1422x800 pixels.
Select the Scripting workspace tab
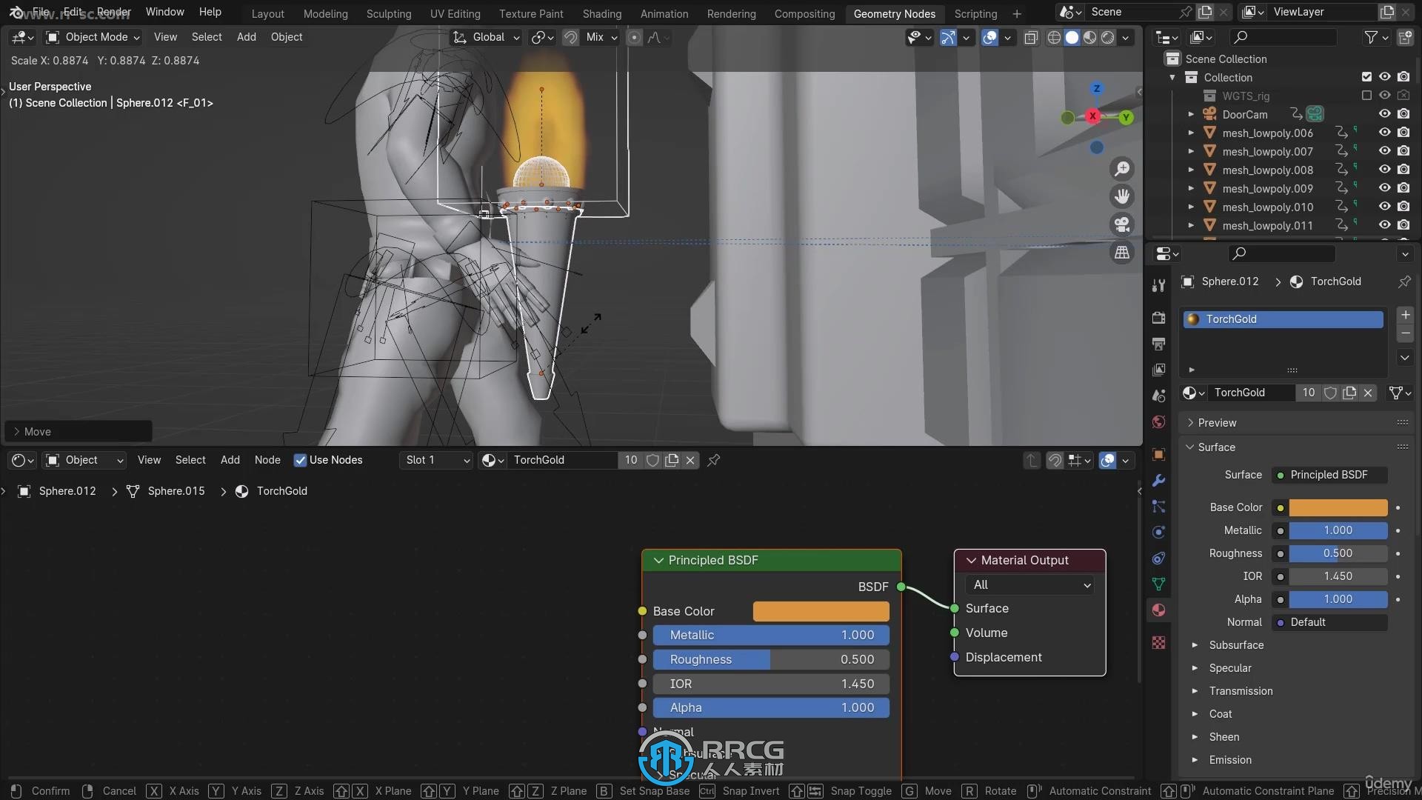click(x=975, y=13)
